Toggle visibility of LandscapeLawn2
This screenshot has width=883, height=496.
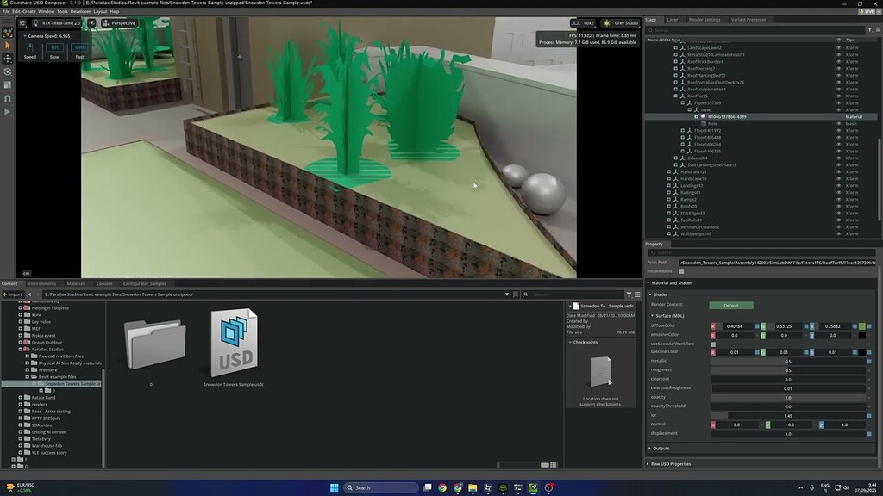839,47
